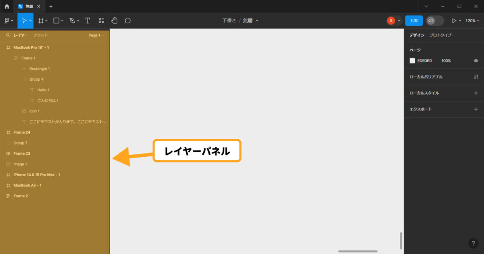Screen dimensions: 484x254
Task: Toggle page background visibility eye
Action: pyautogui.click(x=476, y=61)
